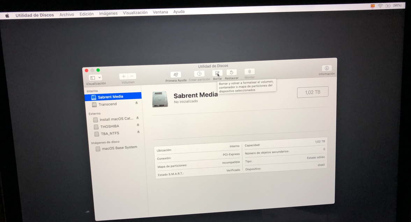
Task: Click the Montar toolbar icon
Action: point(250,72)
